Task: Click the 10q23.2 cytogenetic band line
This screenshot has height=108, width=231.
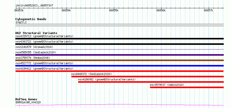Action: 119,25
